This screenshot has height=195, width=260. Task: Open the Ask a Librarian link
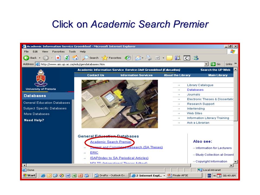pos(198,123)
